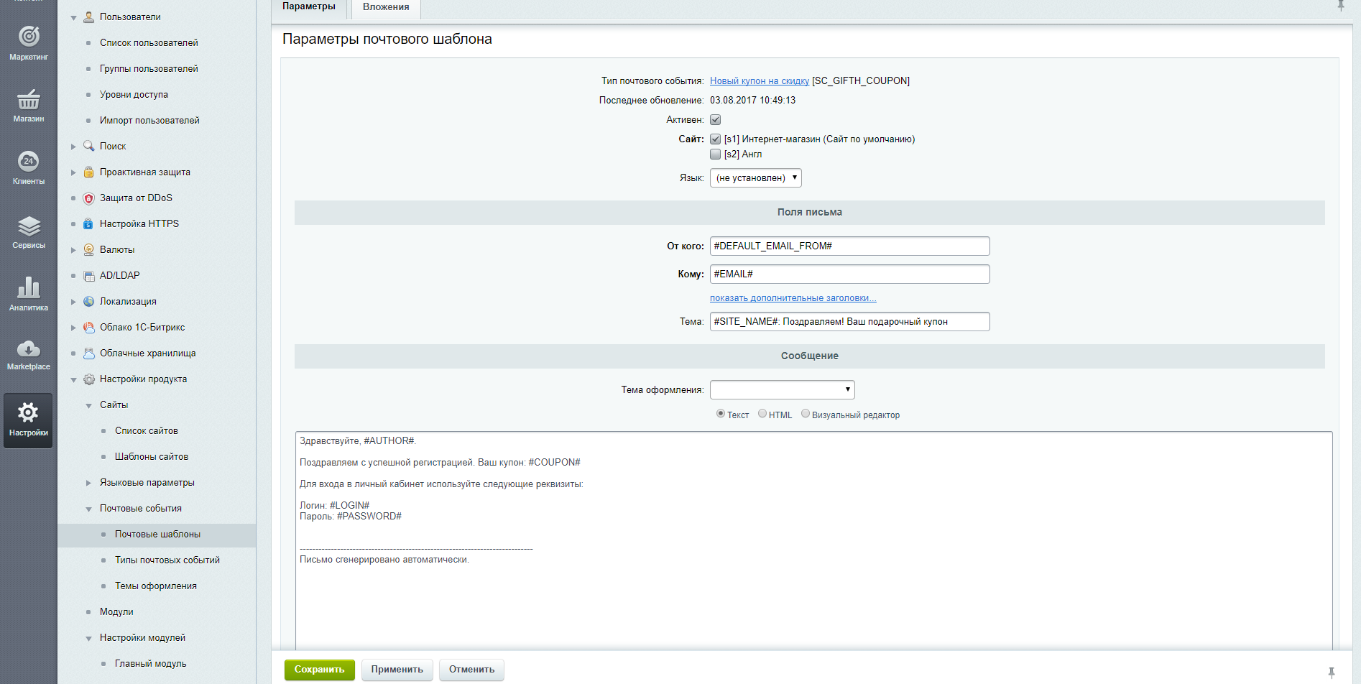This screenshot has height=684, width=1361.
Task: Select the HTML message format radio
Action: point(762,414)
